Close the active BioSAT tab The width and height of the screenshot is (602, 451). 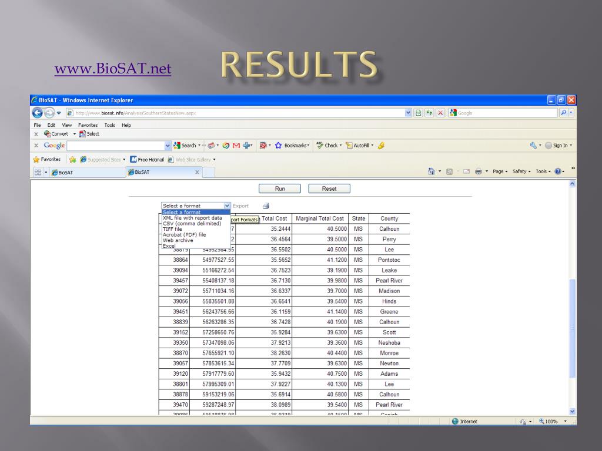pos(197,172)
